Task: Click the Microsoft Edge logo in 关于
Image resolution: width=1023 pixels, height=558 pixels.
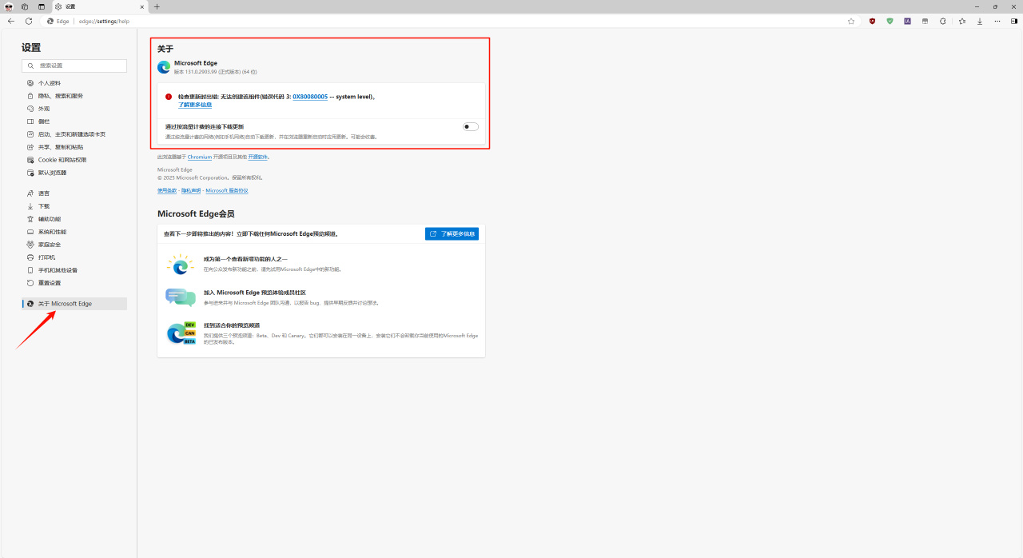Action: coord(164,67)
